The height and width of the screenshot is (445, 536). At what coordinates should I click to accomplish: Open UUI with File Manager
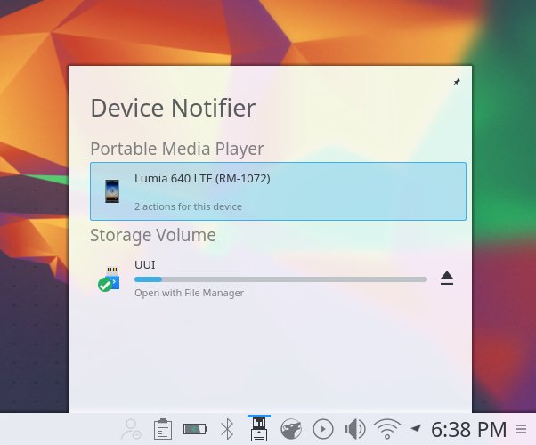(189, 293)
